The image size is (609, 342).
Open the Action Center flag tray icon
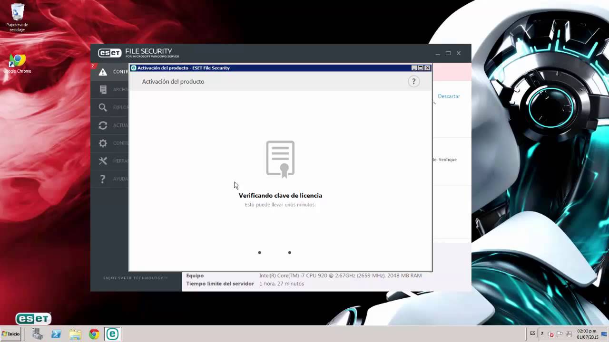coord(560,334)
